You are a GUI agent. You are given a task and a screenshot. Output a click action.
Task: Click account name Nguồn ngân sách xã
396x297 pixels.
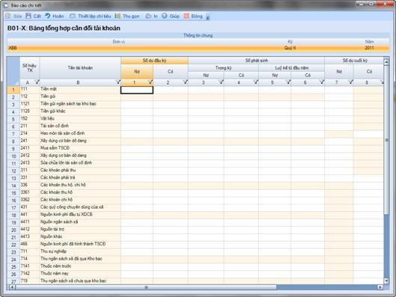coord(59,221)
